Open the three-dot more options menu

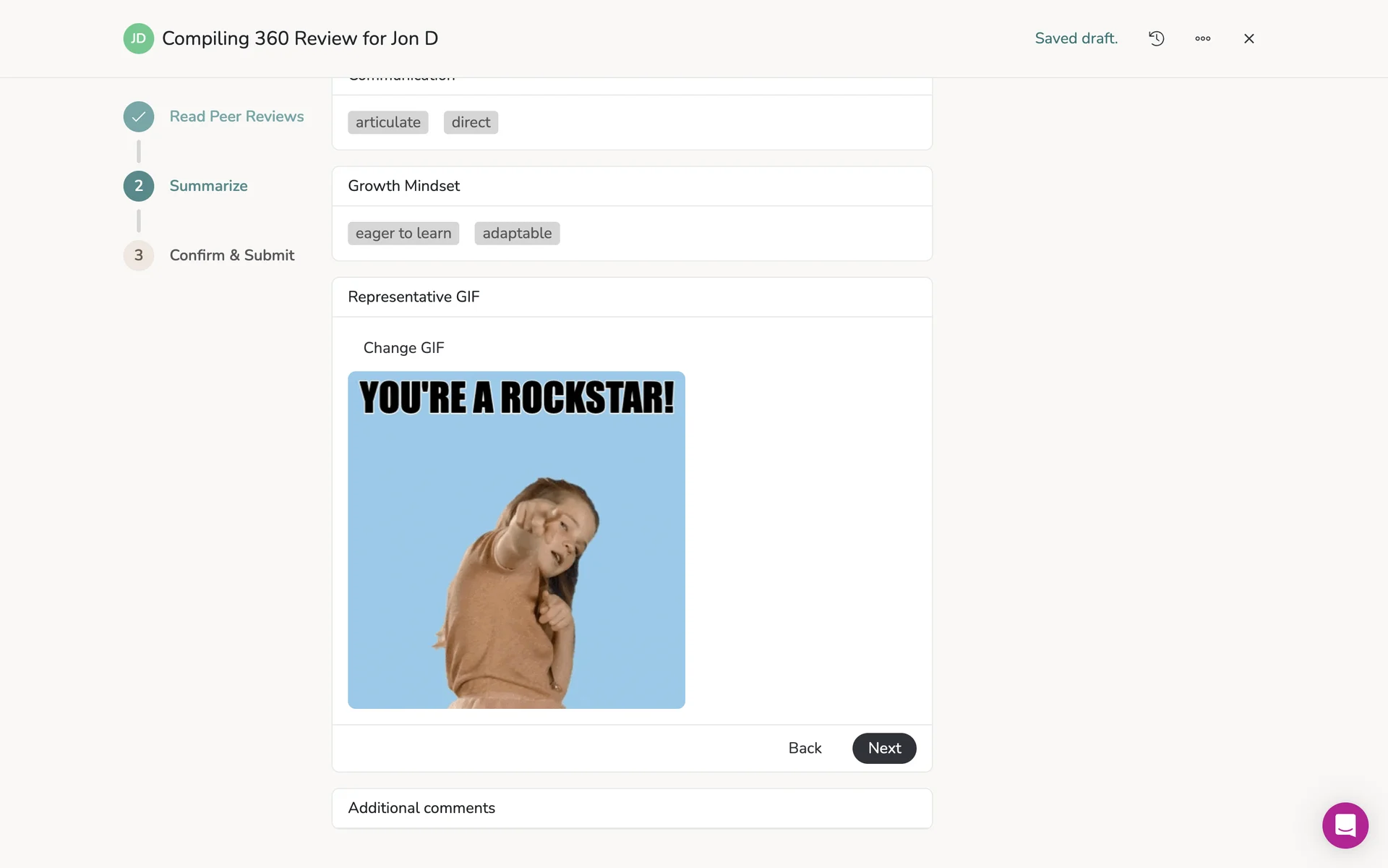[1202, 38]
